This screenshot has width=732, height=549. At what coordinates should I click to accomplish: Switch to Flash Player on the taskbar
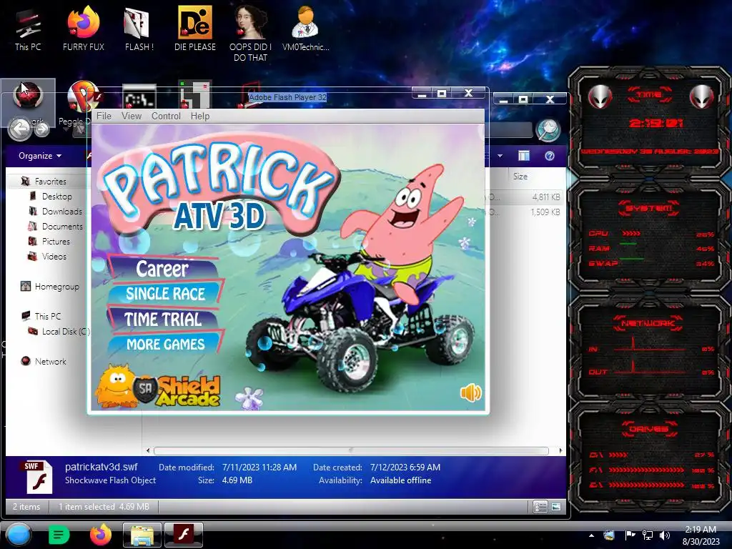click(x=184, y=535)
